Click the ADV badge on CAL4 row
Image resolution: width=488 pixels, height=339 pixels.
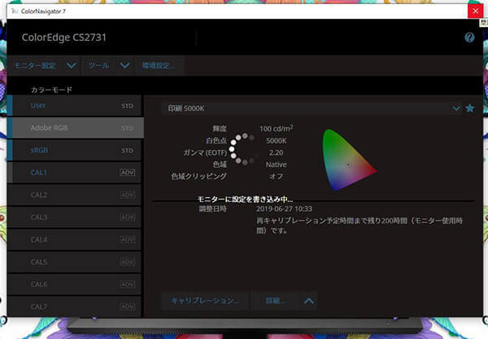pyautogui.click(x=128, y=240)
